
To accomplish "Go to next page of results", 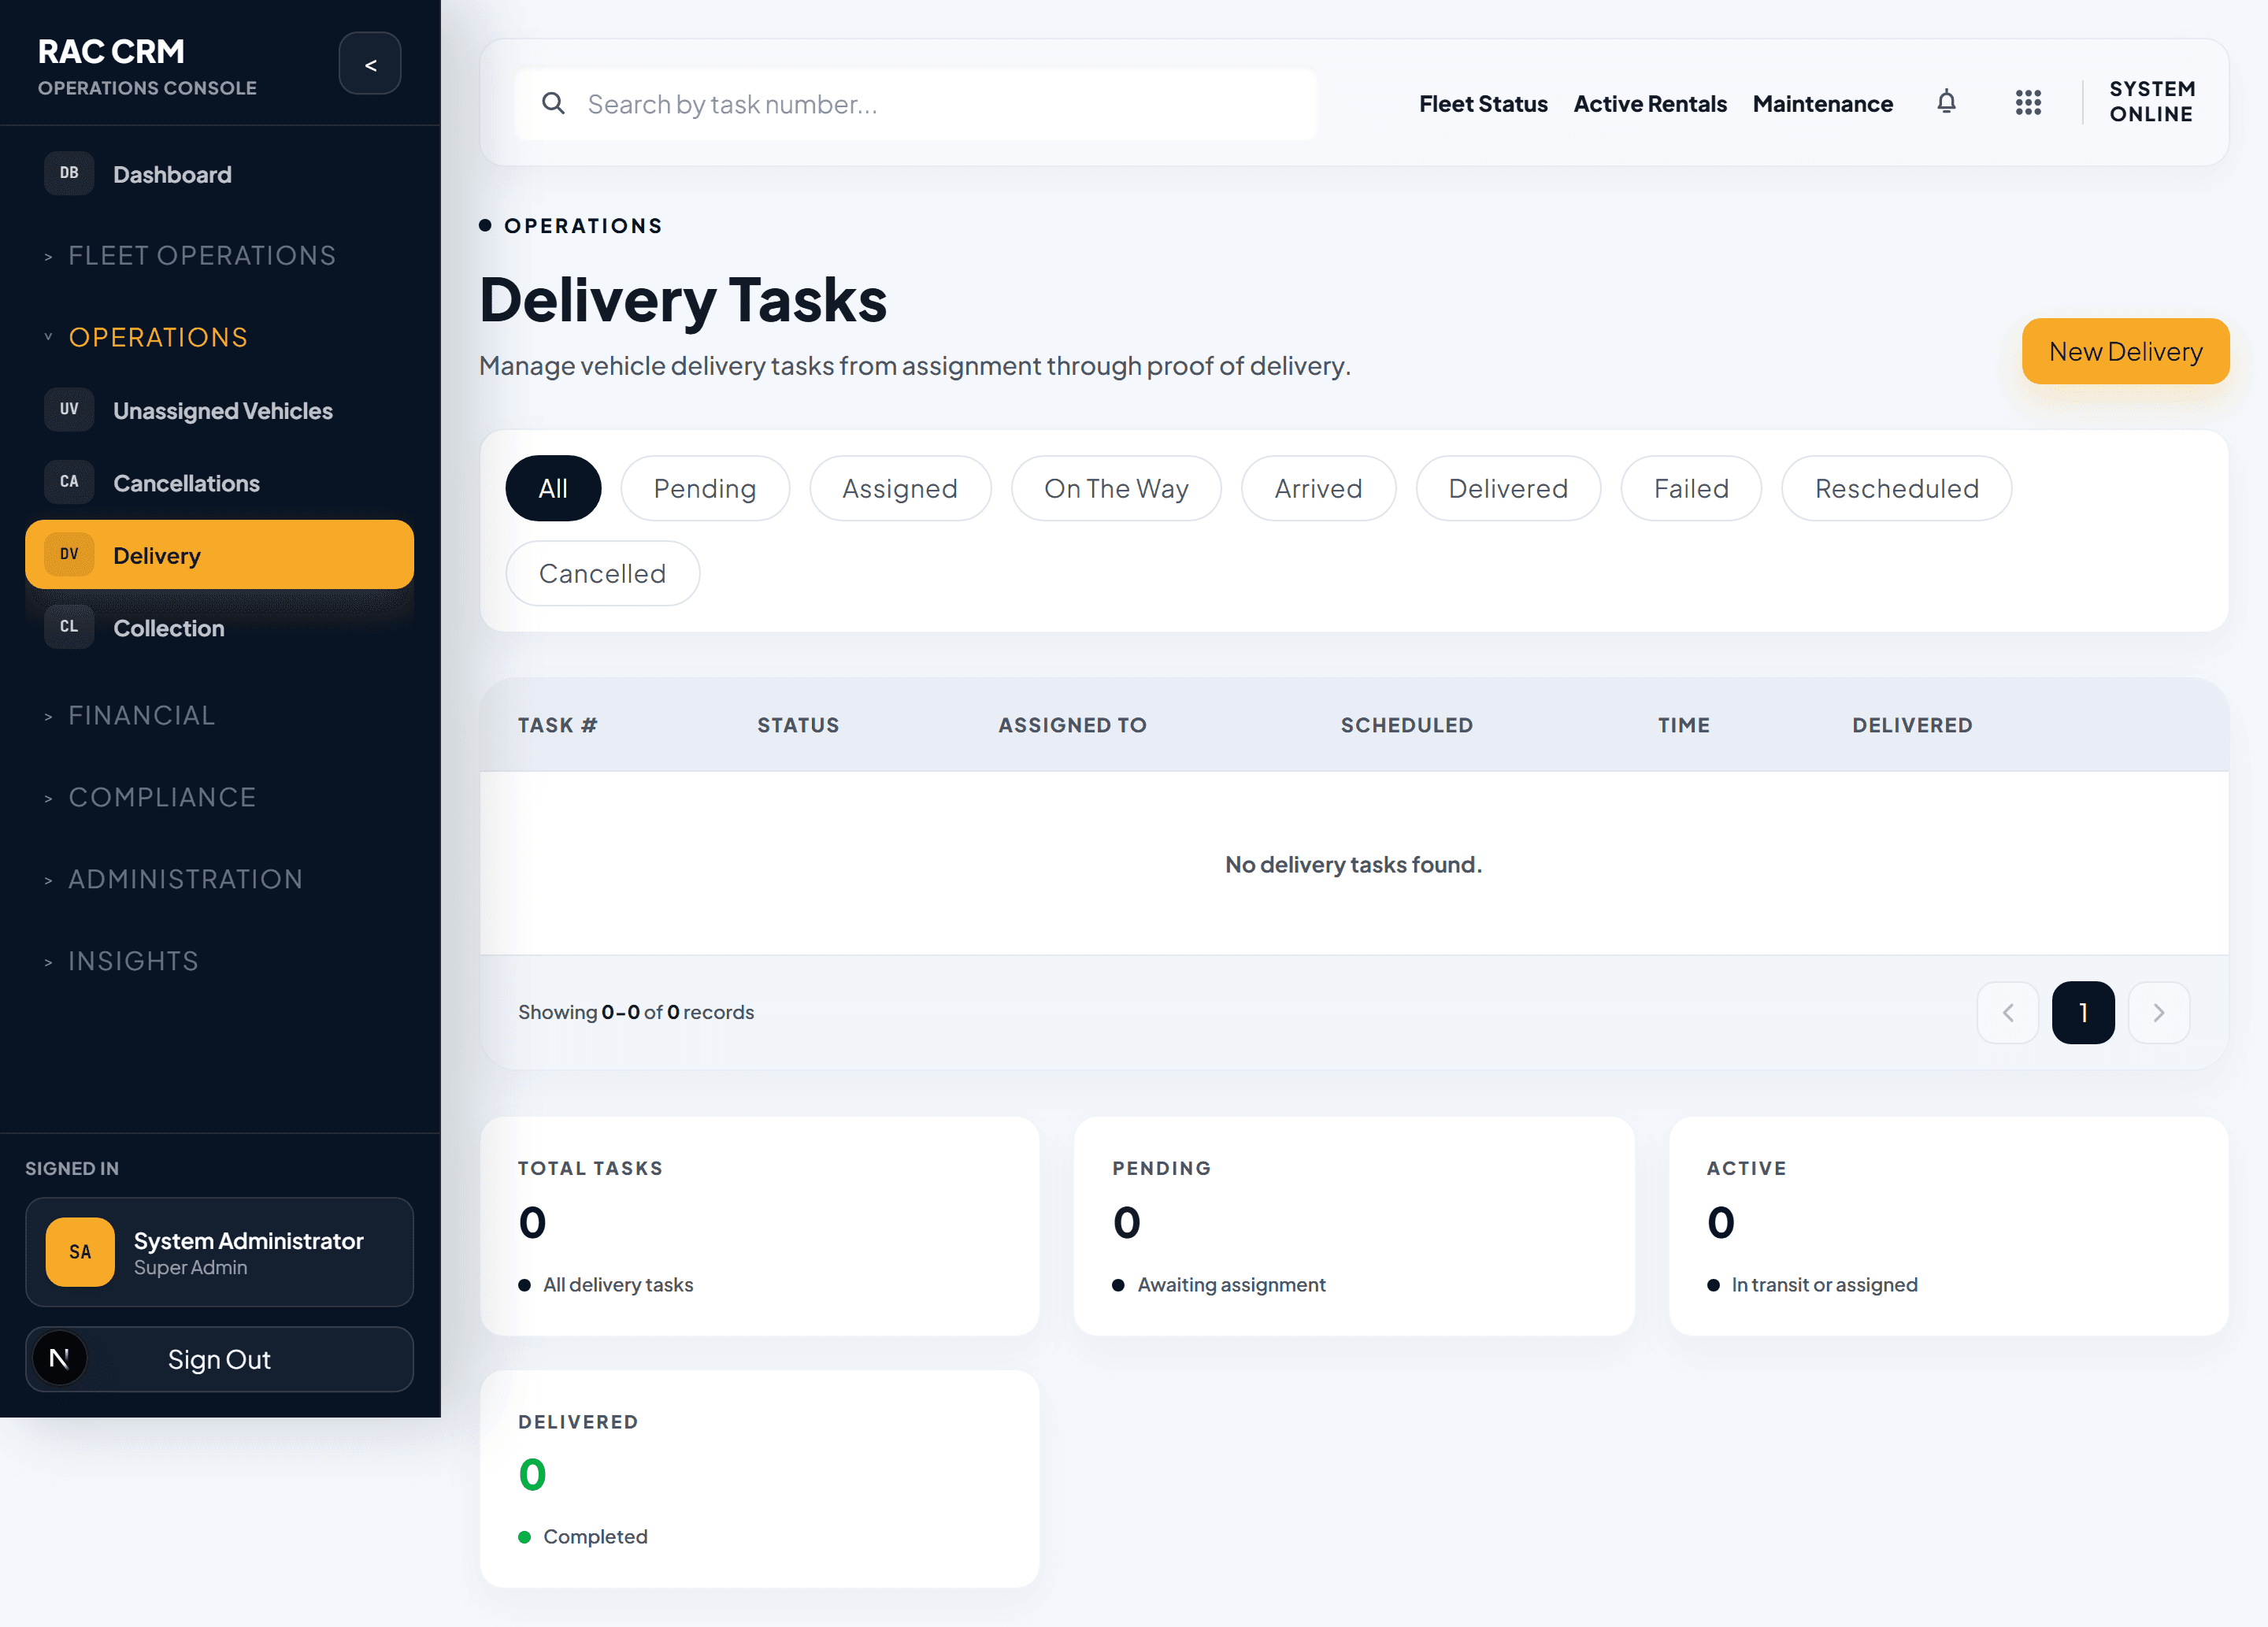I will [x=2159, y=1013].
